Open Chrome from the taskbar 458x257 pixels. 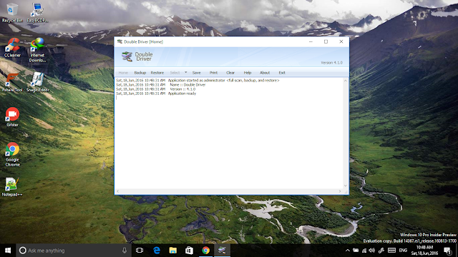(x=205, y=251)
